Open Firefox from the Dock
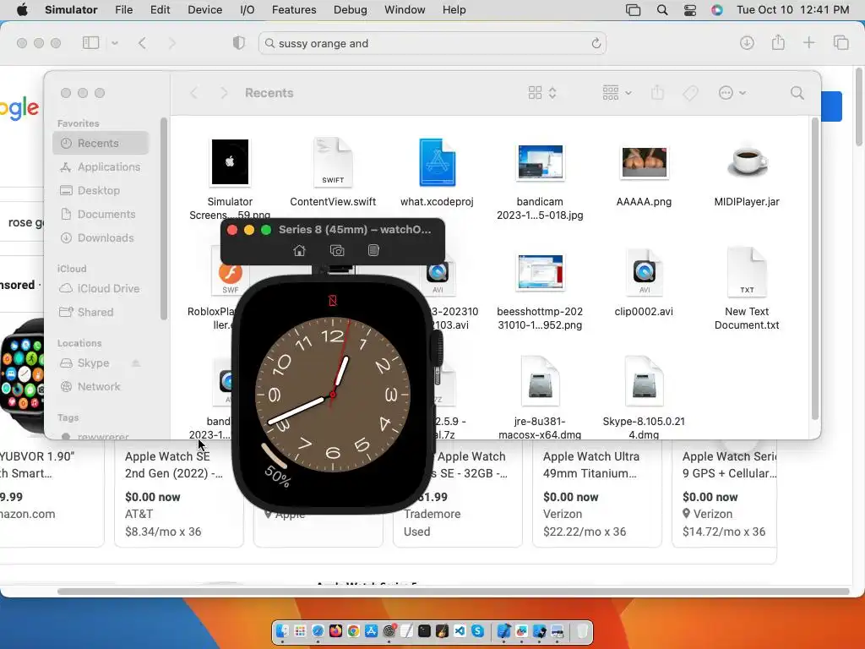Image resolution: width=865 pixels, height=649 pixels. pos(336,631)
